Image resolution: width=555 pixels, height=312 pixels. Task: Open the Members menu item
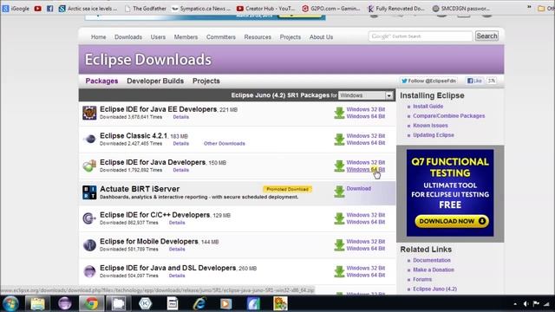click(x=186, y=36)
